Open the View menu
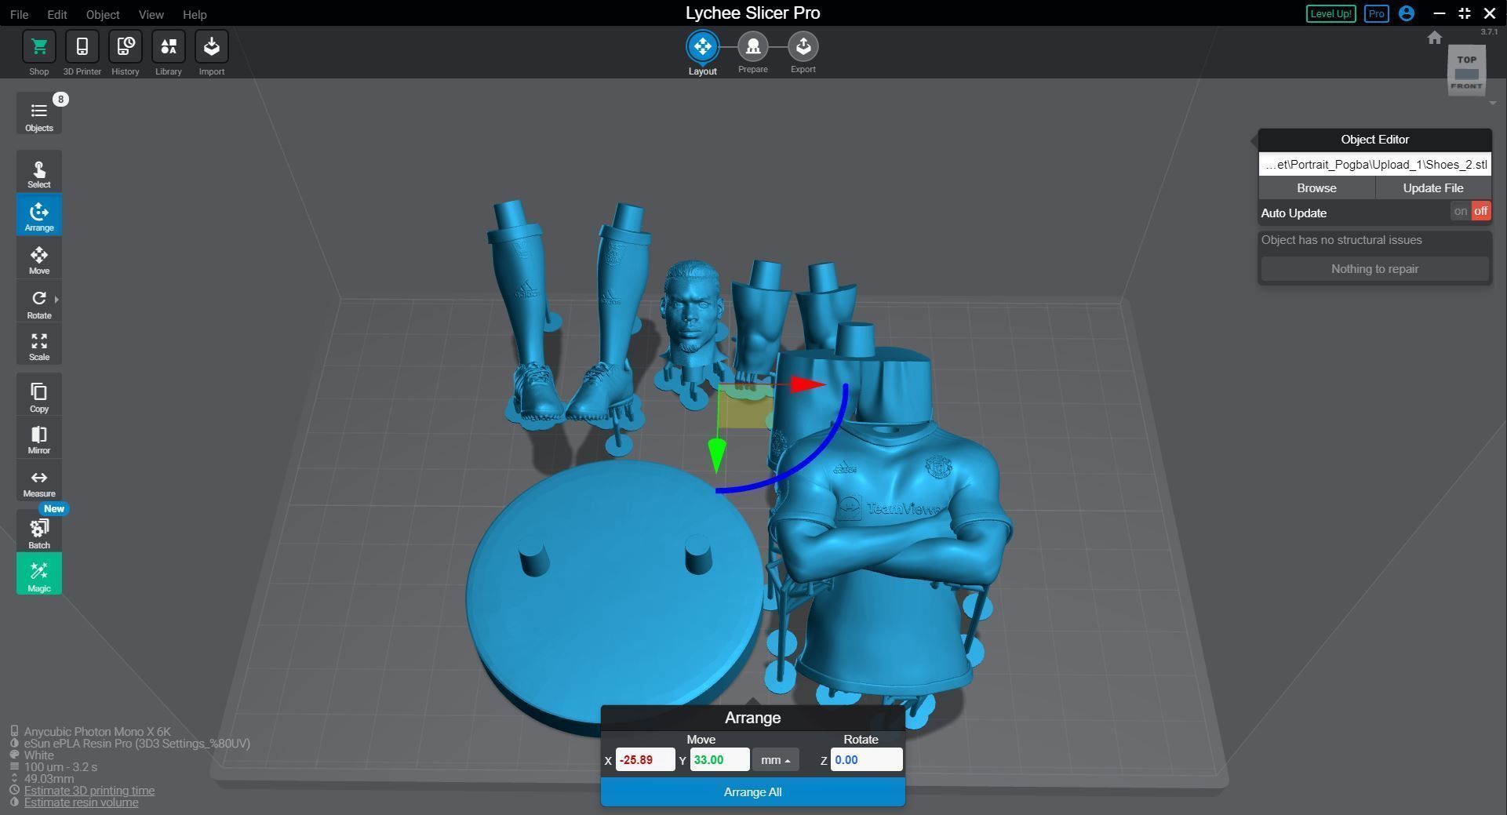 151,14
